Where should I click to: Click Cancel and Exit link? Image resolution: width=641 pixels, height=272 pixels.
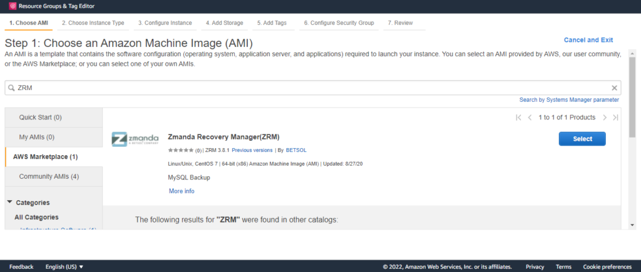click(588, 40)
